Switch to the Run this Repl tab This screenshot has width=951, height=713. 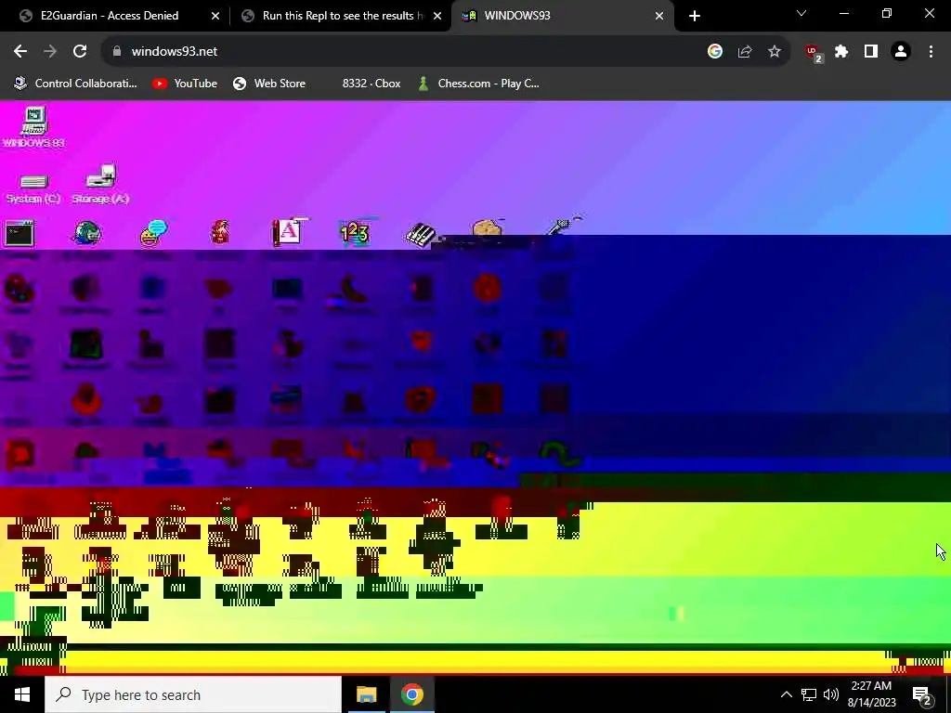pos(342,16)
